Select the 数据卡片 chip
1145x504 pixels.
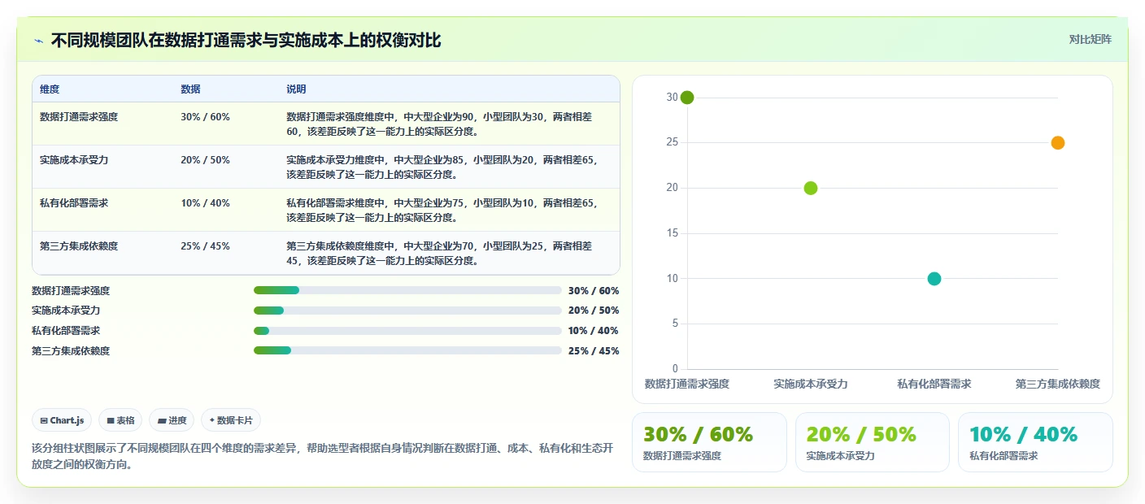click(231, 420)
